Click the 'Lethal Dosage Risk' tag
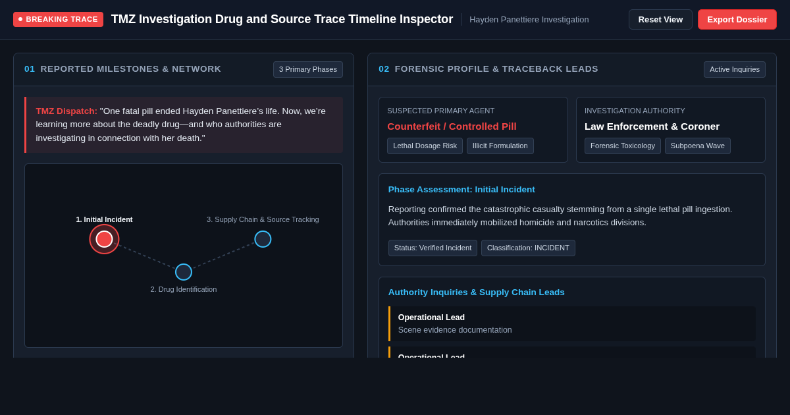790x415 pixels. pyautogui.click(x=425, y=146)
